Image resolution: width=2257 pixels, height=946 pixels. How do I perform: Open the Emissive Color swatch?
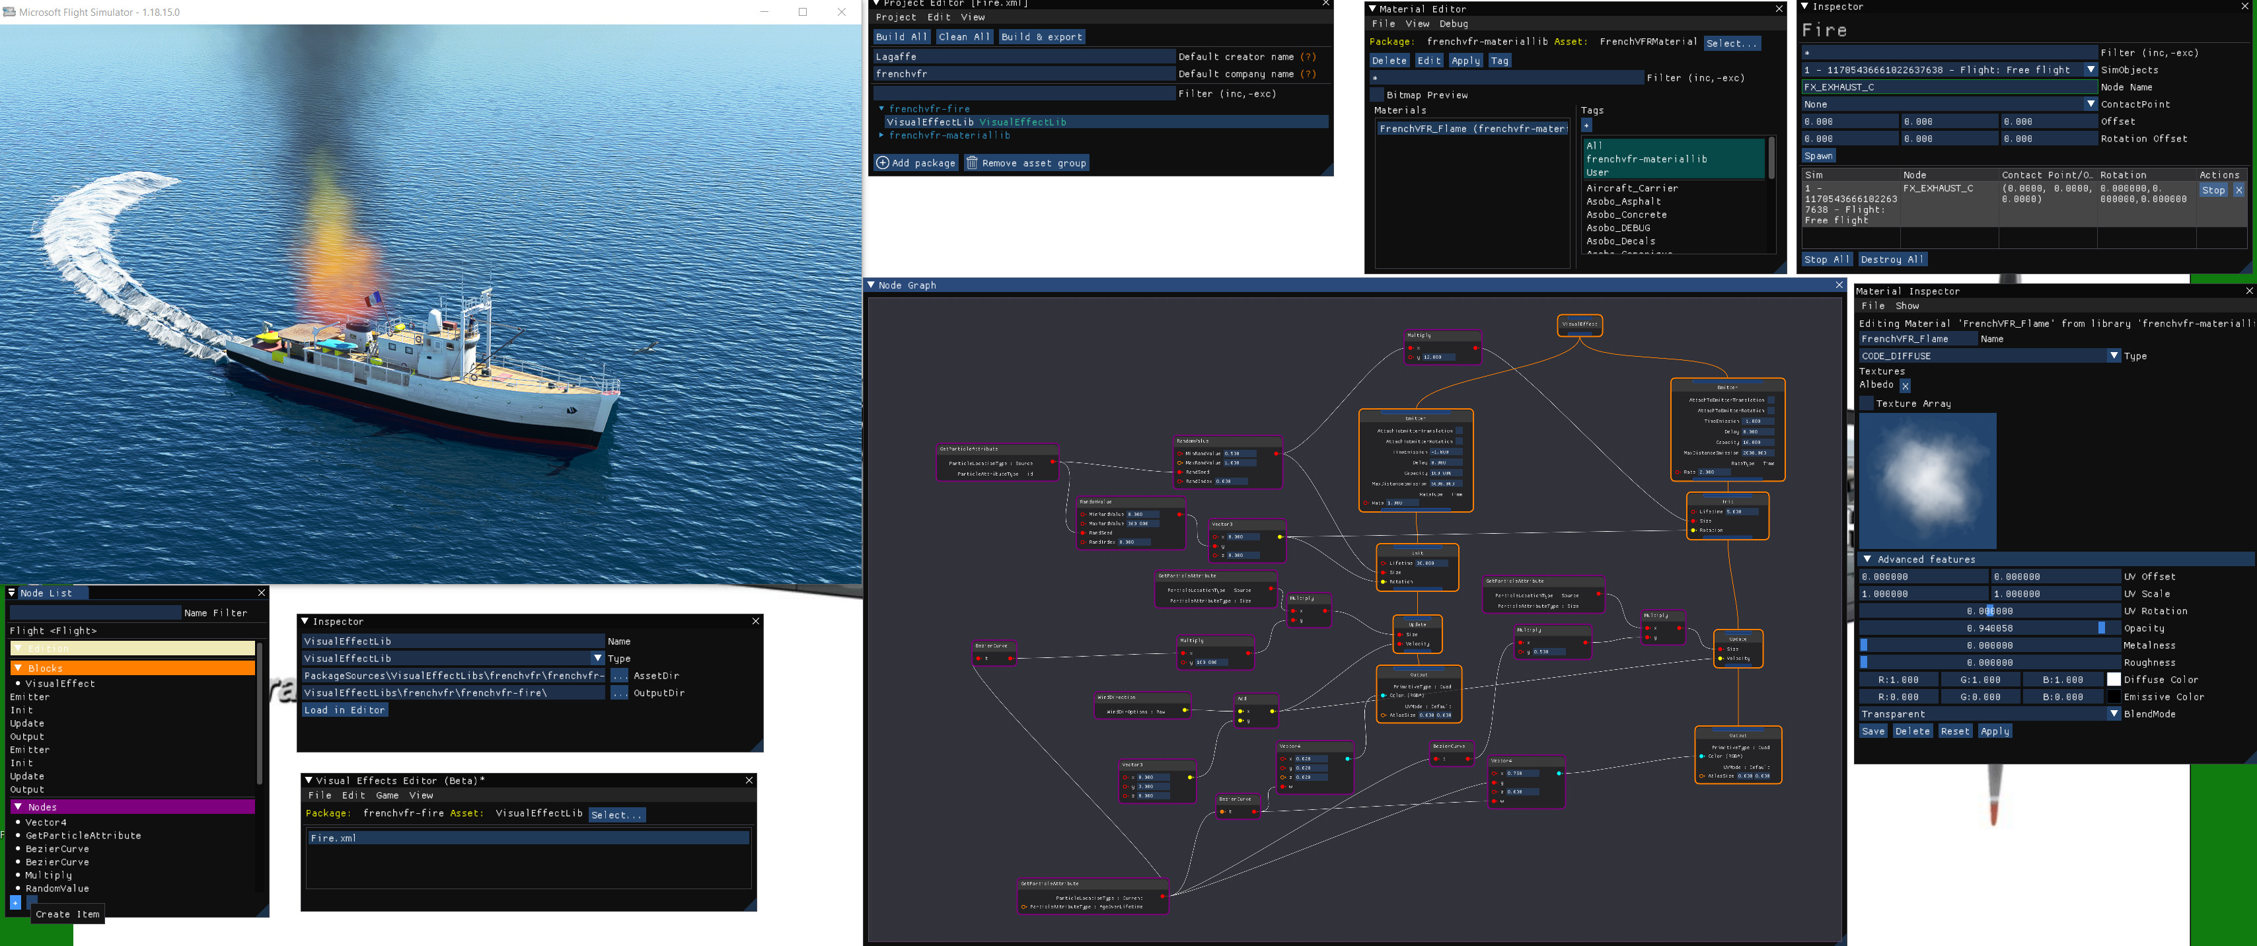pyautogui.click(x=2114, y=697)
